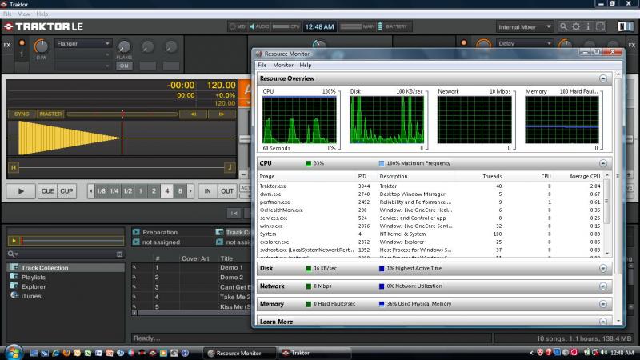640x360 pixels.
Task: Click Traktor browser search field
Action: [67, 254]
